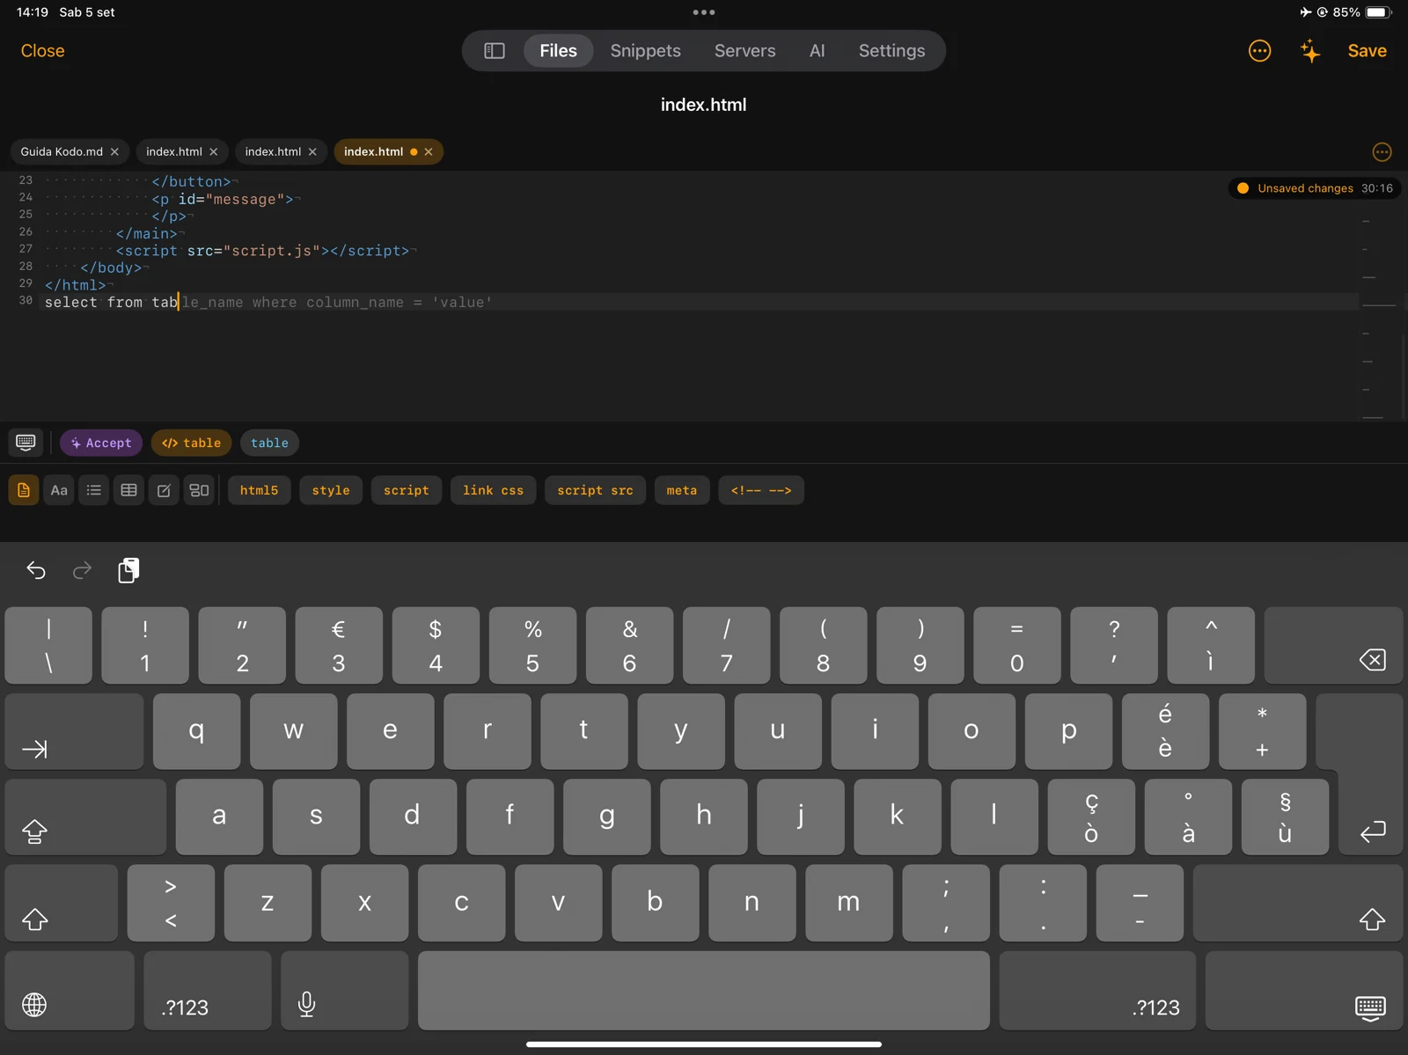The height and width of the screenshot is (1055, 1408).
Task: Hide keyboard using toolbar keyboard icon
Action: point(26,443)
